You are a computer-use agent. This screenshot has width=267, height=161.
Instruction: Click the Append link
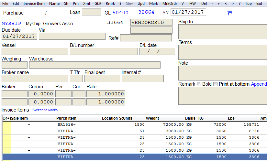pyautogui.click(x=259, y=84)
